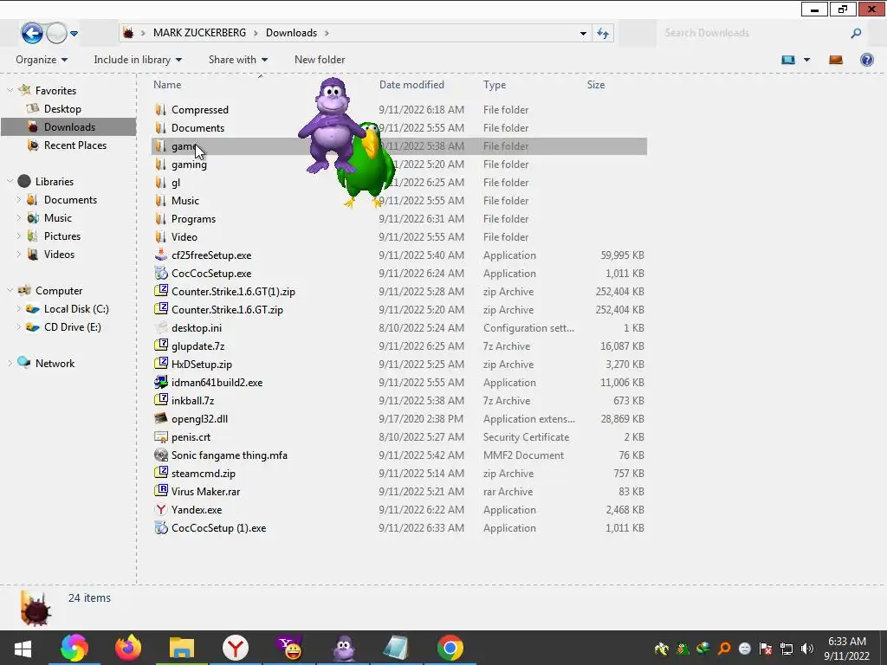Viewport: 887px width, 665px height.
Task: Click the search magnifier icon
Action: point(856,34)
